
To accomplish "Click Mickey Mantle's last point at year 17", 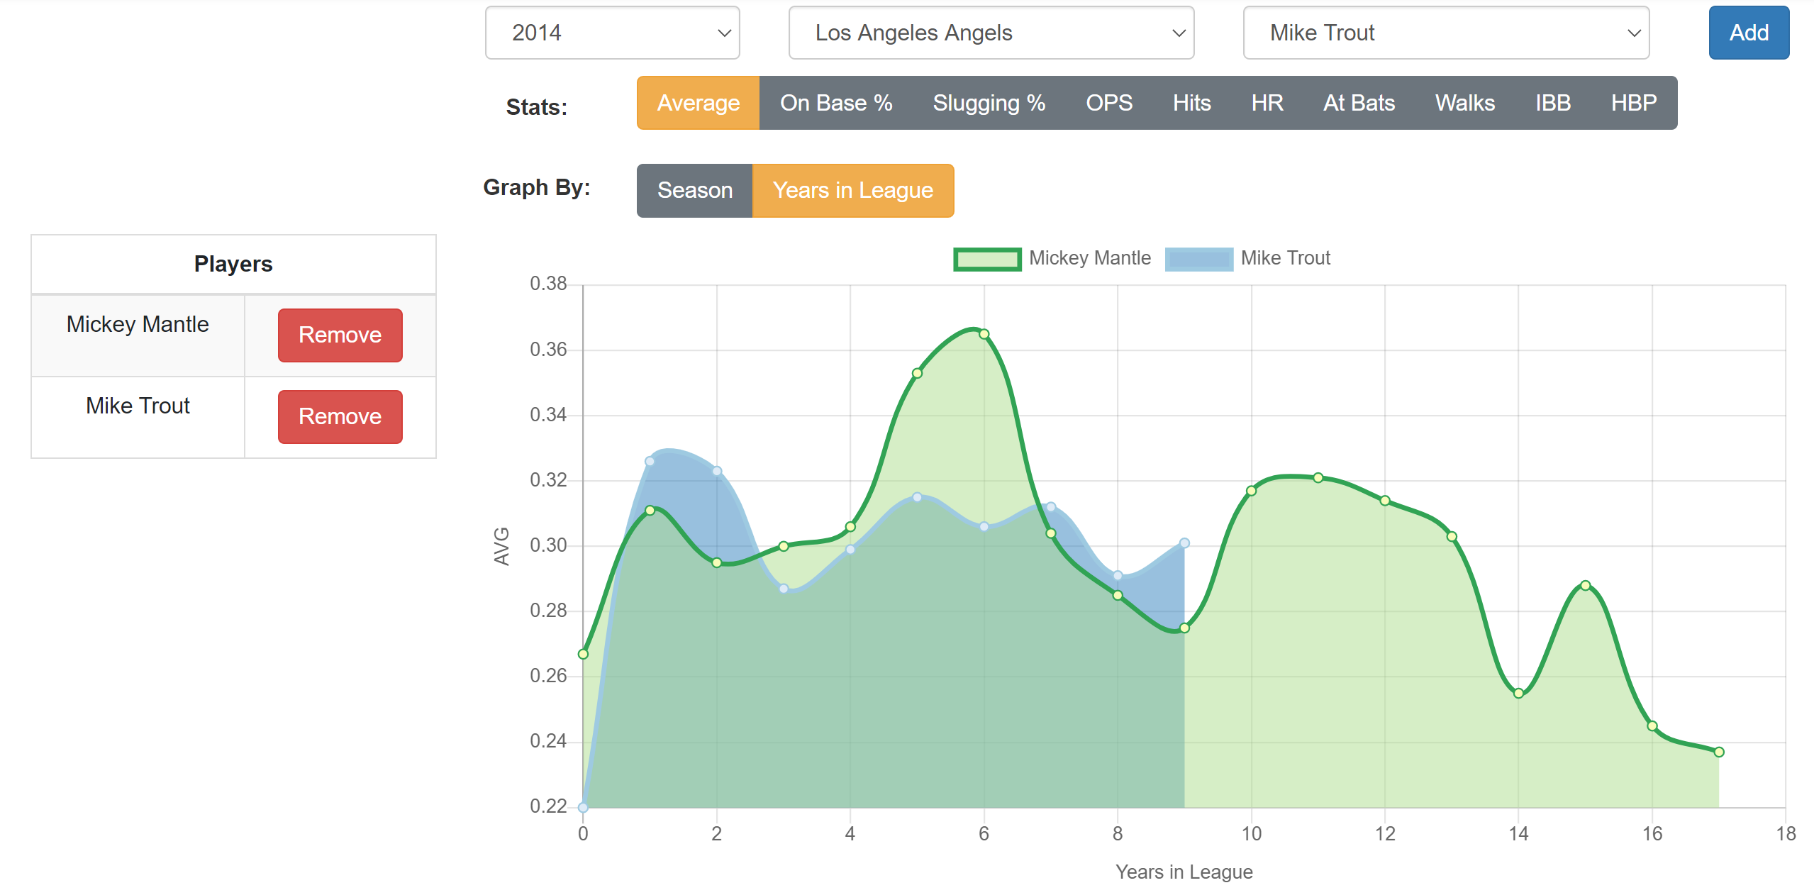I will [1719, 752].
